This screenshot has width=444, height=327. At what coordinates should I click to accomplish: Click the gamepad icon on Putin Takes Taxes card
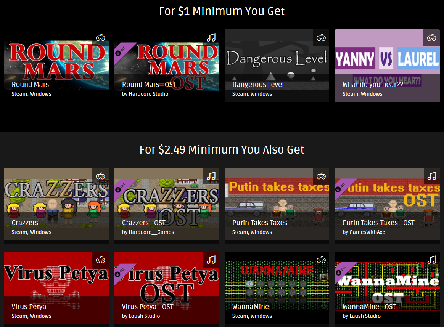[321, 176]
